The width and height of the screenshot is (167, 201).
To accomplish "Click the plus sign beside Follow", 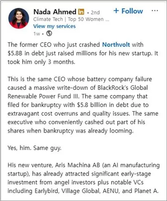I will (x=116, y=11).
